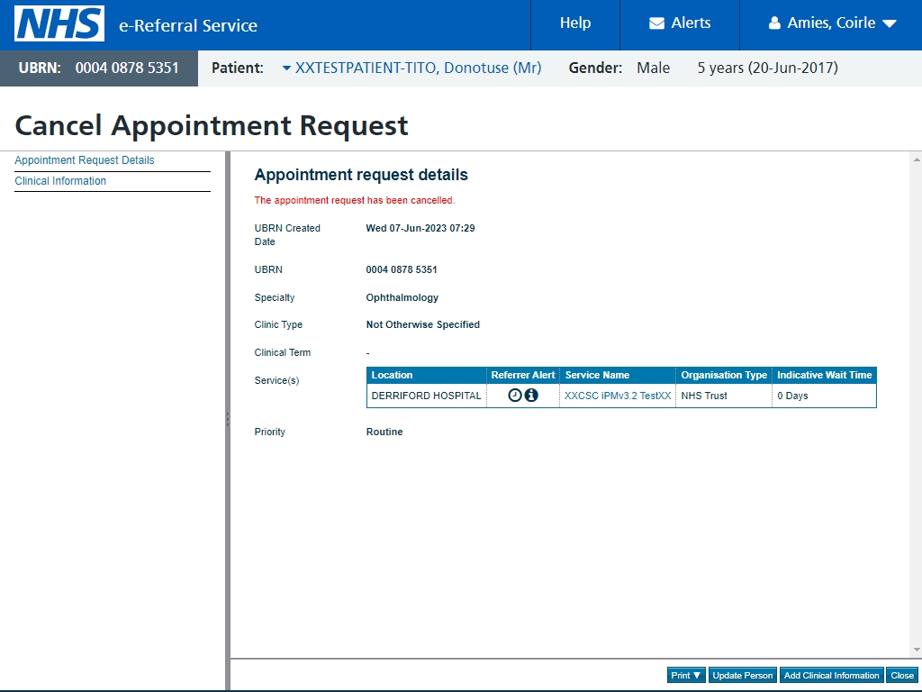Click the Referrer Alert column header
The width and height of the screenshot is (922, 692).
[x=523, y=375]
